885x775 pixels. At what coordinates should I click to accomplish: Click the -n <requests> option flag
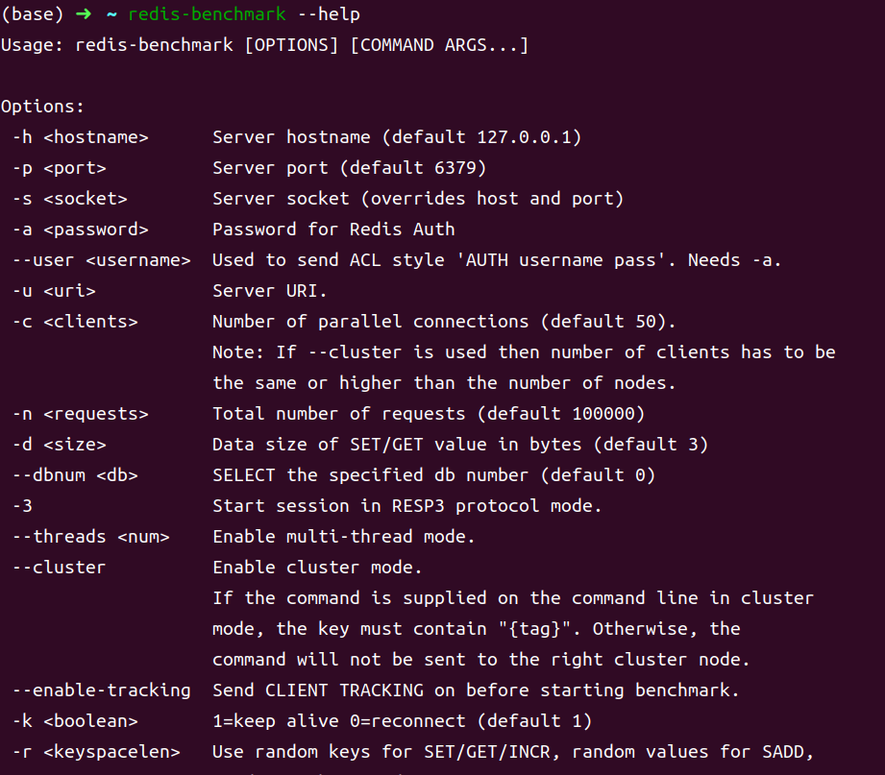click(81, 414)
